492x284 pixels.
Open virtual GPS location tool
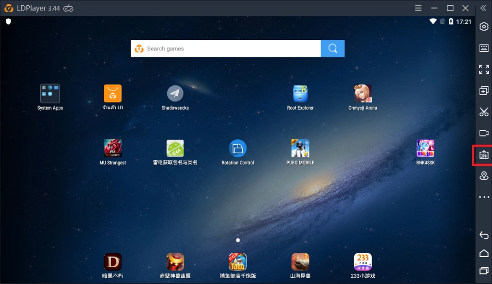[x=484, y=176]
